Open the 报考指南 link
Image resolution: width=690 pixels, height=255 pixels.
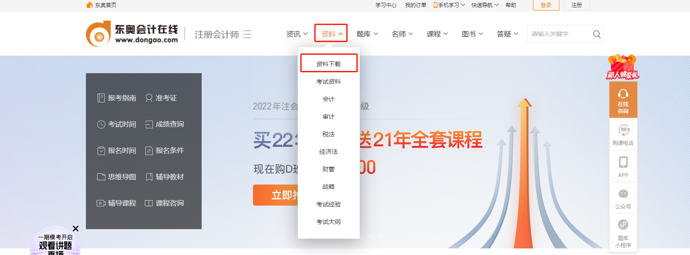pos(117,98)
